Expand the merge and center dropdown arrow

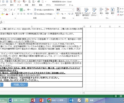click(x=54, y=14)
